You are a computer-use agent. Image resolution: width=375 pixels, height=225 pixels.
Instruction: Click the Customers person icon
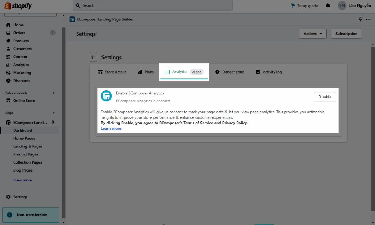(x=8, y=49)
